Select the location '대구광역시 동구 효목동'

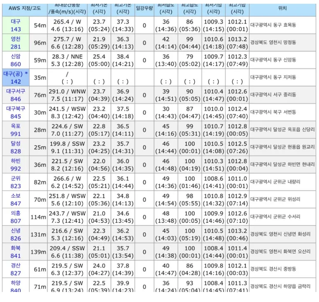(273, 25)
